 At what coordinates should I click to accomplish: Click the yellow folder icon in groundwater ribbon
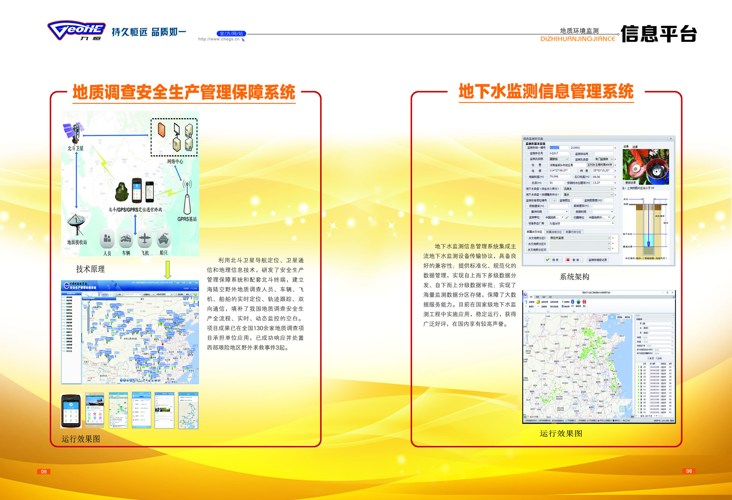click(538, 302)
